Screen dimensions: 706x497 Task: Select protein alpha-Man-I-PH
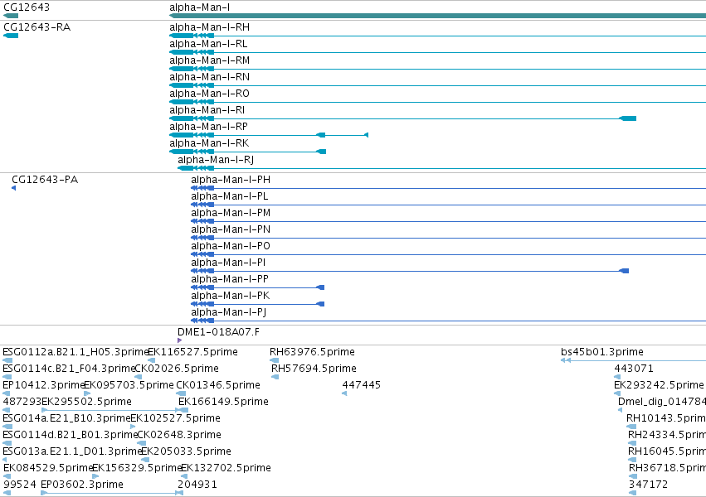[231, 180]
